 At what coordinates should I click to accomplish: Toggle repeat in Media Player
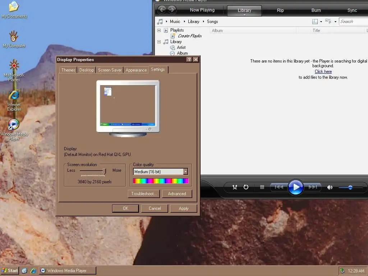coord(246,187)
